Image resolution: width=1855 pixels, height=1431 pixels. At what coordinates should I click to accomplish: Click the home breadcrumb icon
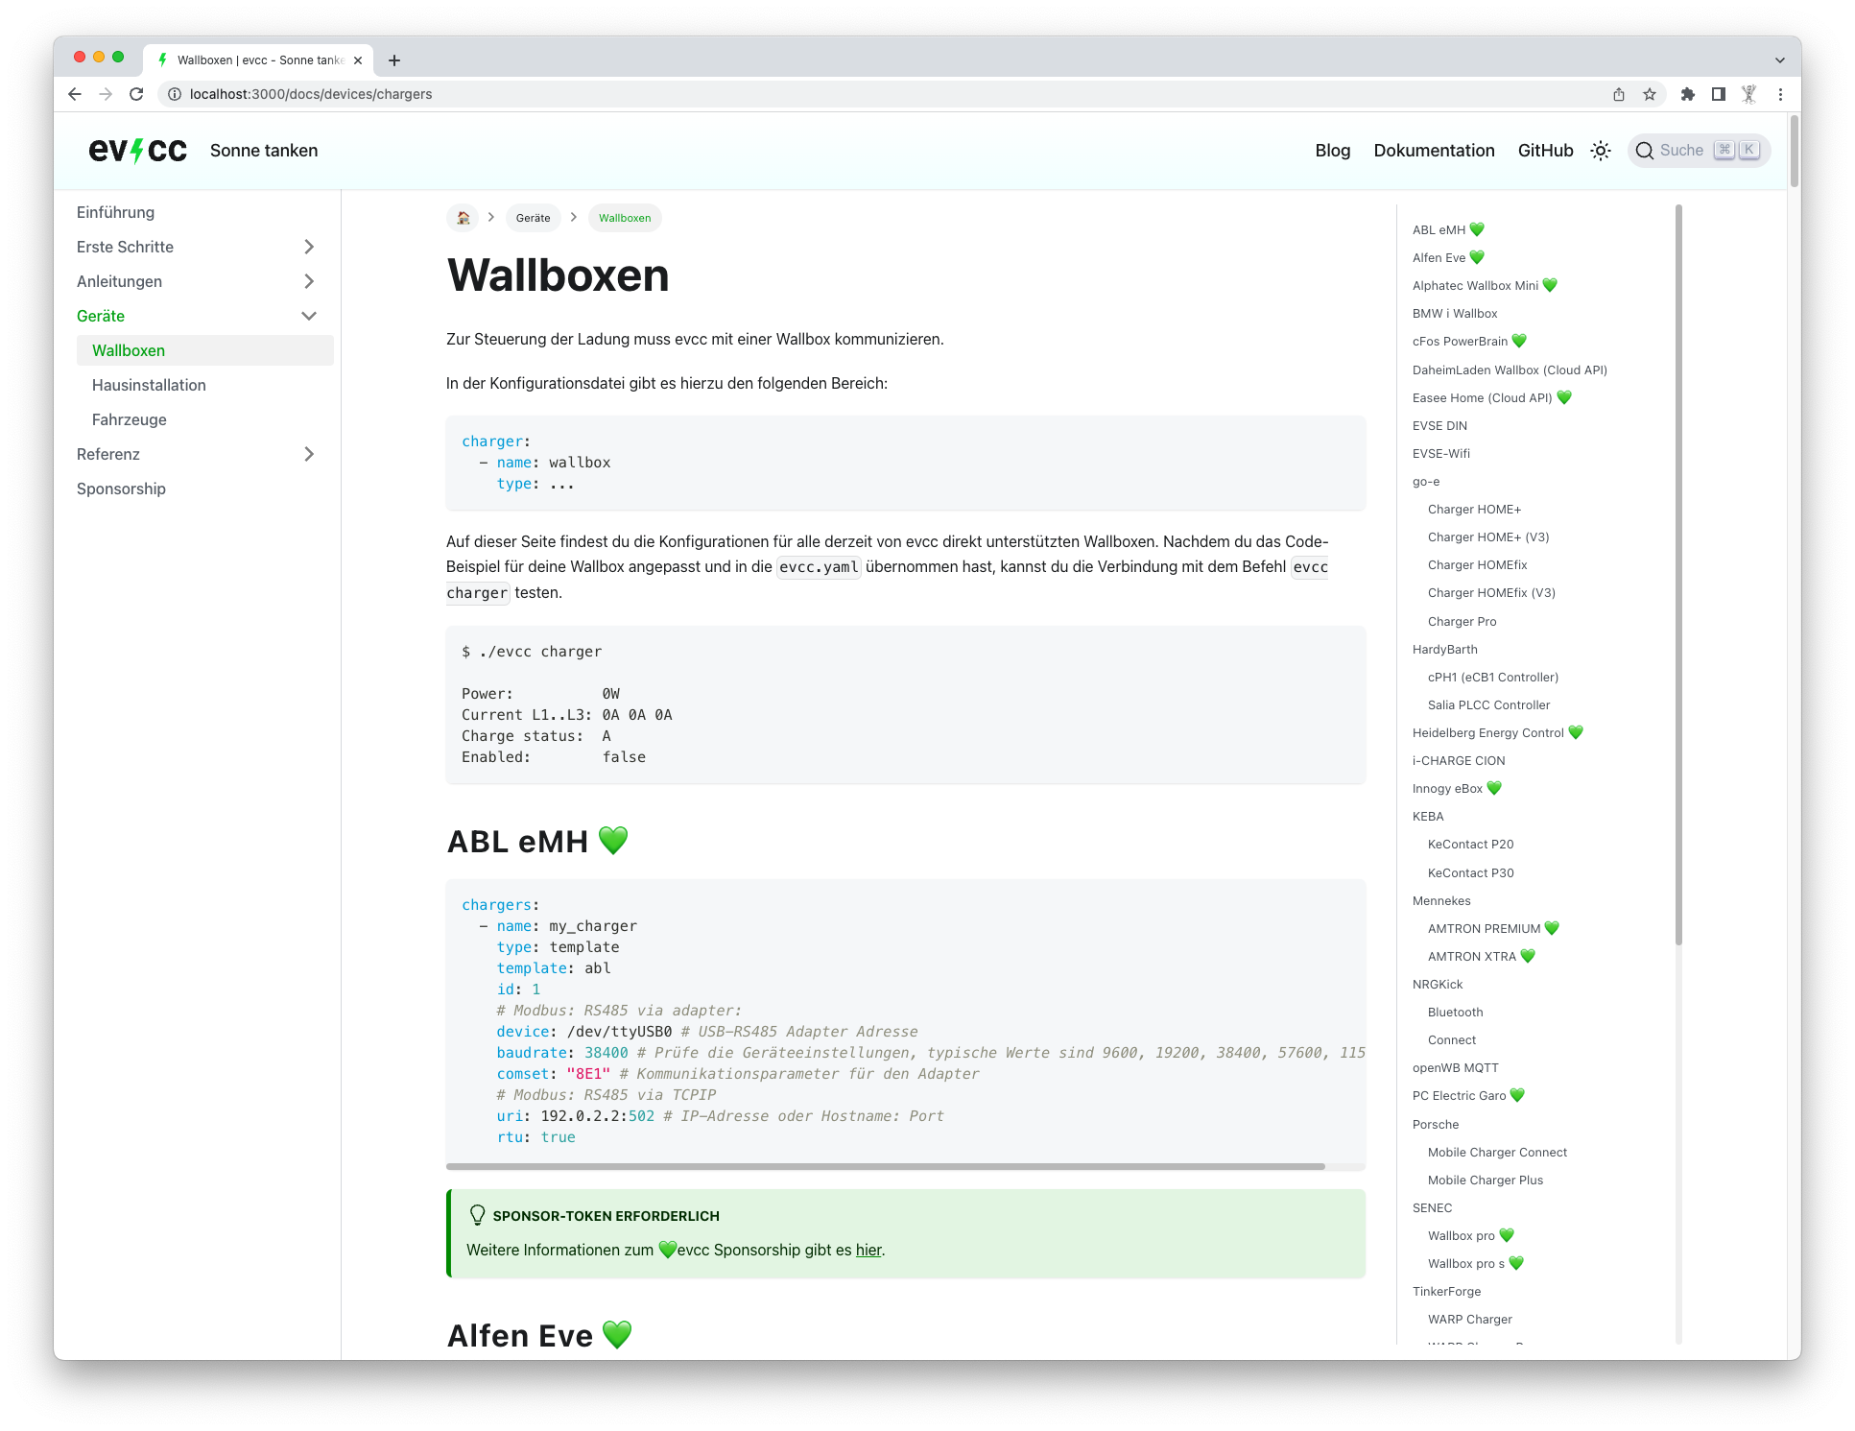[x=463, y=218]
